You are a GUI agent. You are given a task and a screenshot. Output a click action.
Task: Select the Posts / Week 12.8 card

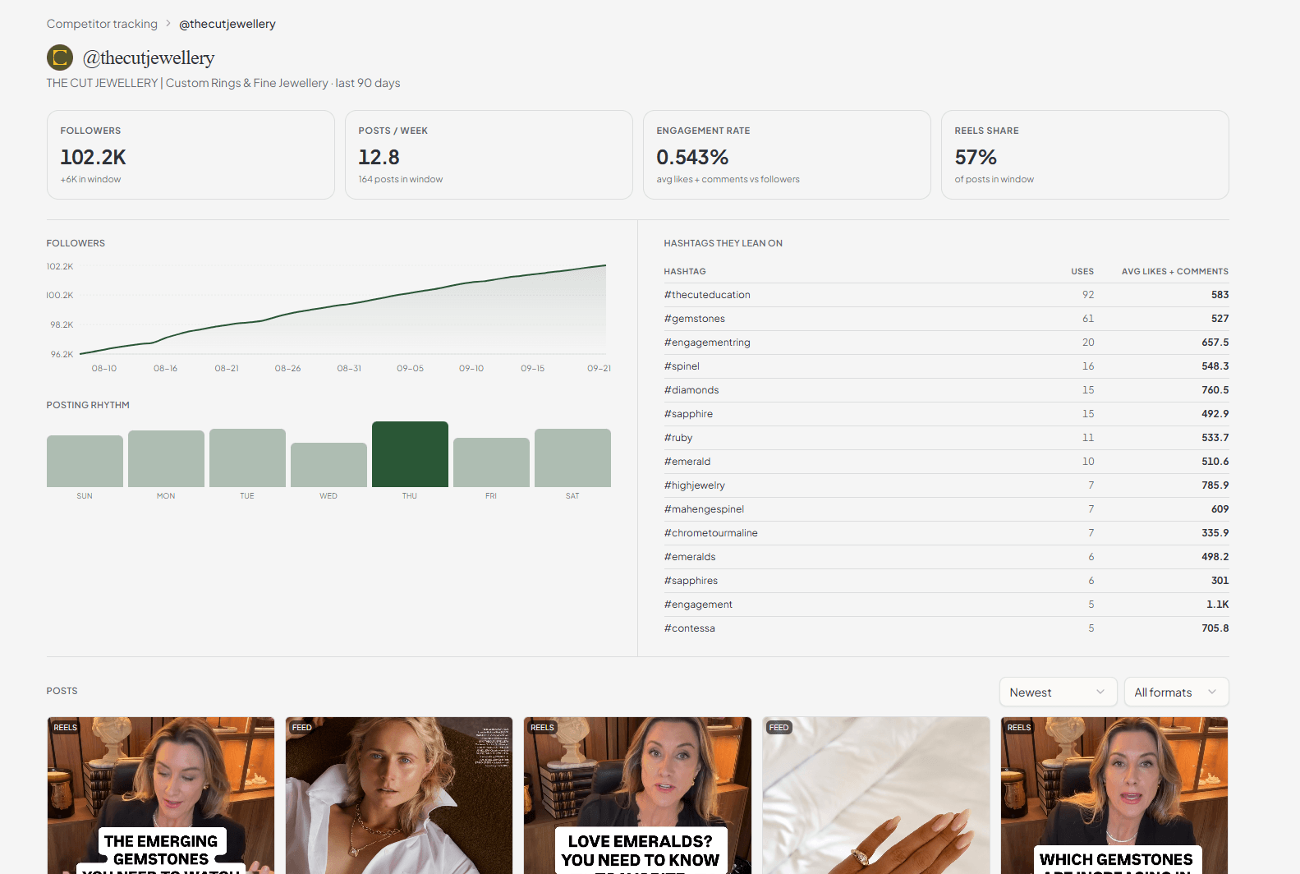pos(489,154)
